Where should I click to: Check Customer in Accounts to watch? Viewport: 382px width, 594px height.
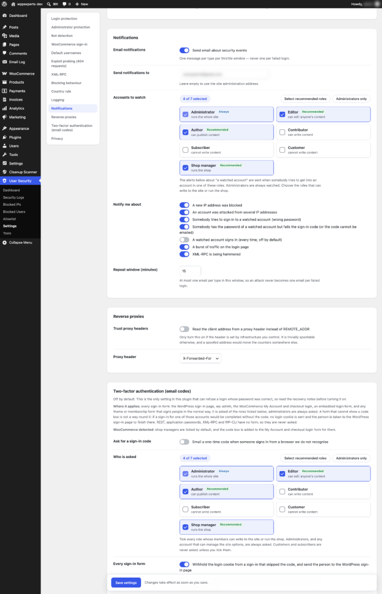282,150
